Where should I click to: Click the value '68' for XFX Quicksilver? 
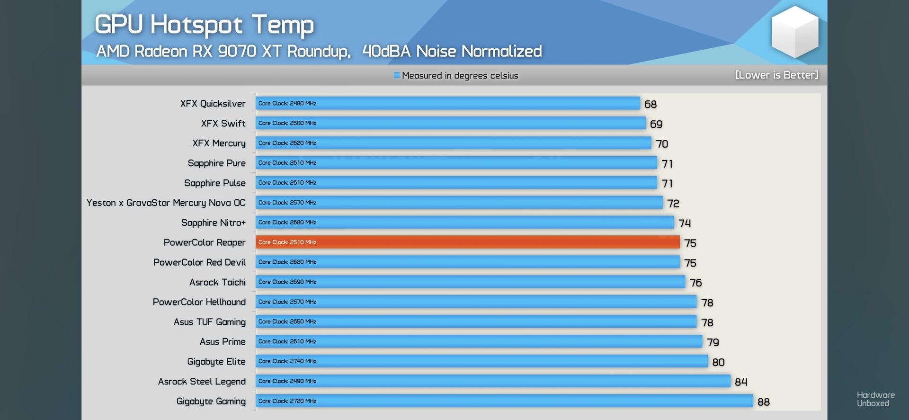point(651,104)
